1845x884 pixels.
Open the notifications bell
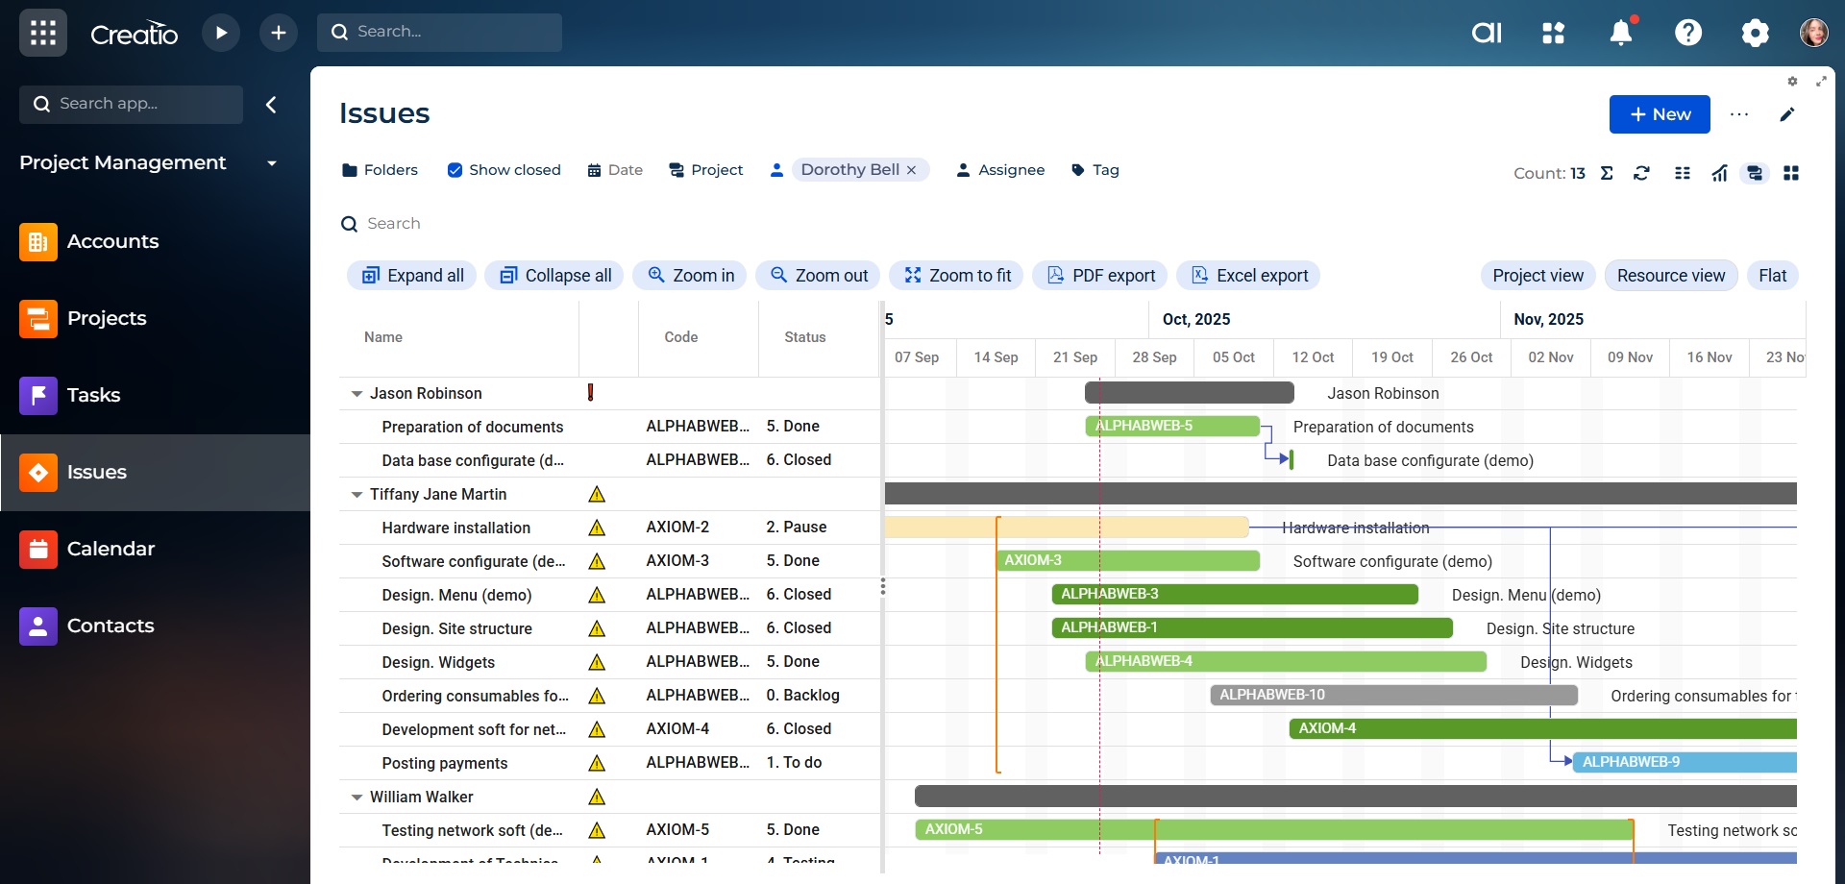(1621, 33)
